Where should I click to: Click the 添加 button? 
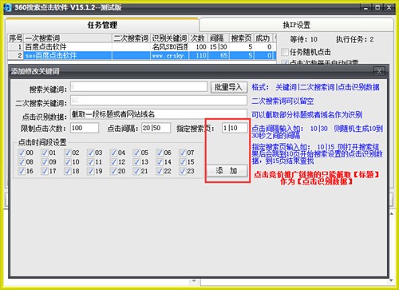pyautogui.click(x=227, y=170)
